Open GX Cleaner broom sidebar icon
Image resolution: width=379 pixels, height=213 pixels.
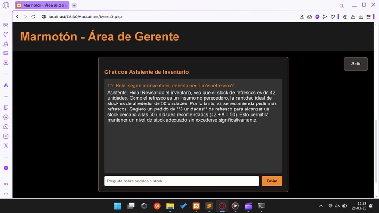[6, 44]
